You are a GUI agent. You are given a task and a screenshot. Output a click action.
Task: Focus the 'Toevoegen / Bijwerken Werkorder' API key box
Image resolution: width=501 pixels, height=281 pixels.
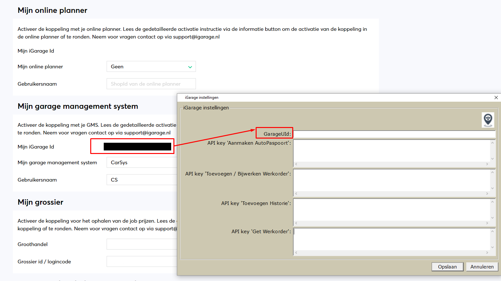point(391,180)
